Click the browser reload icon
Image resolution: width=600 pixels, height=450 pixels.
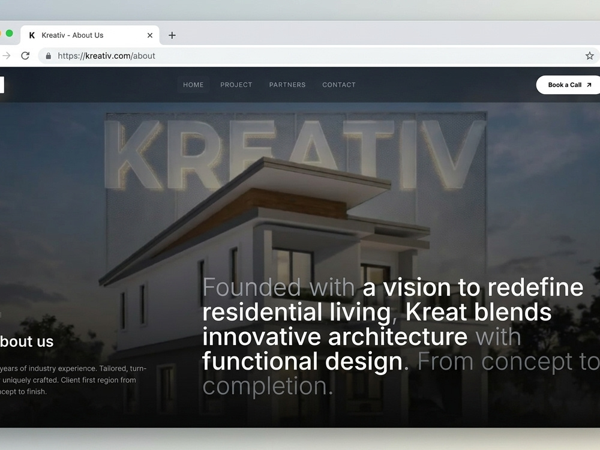[x=25, y=56]
